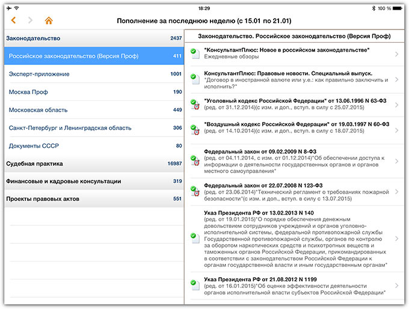Tap document icon of Федеральный закон N 123-ФЗ
Screen dimensions: 409x309
(x=195, y=191)
